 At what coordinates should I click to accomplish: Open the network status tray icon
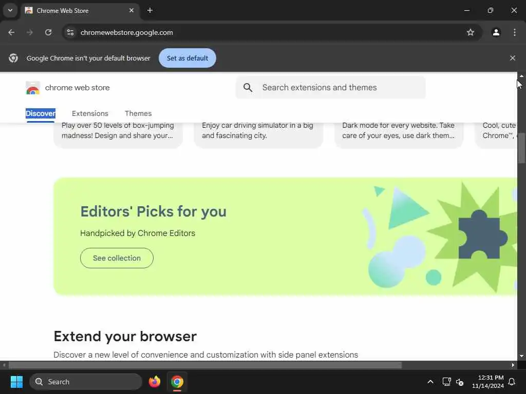[x=446, y=382]
